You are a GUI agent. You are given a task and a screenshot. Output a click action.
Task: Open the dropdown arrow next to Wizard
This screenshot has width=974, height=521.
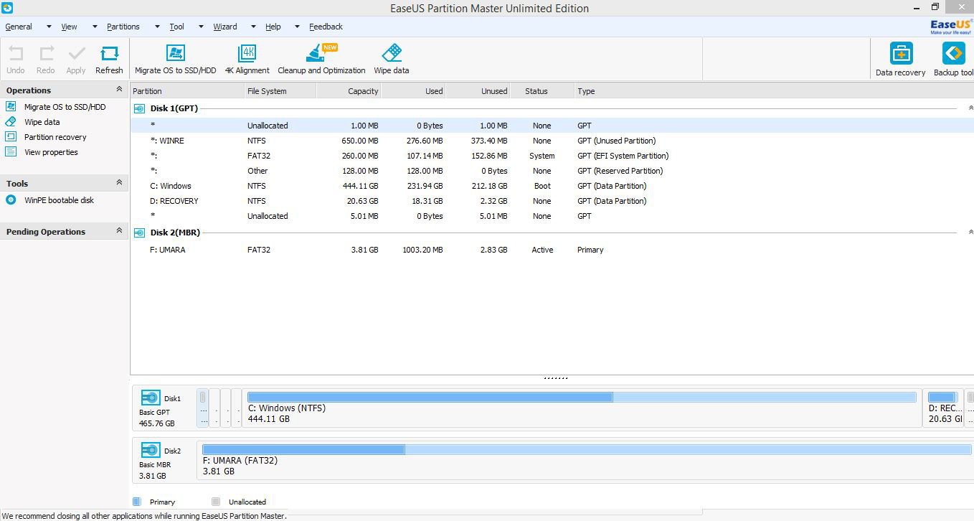tap(253, 27)
